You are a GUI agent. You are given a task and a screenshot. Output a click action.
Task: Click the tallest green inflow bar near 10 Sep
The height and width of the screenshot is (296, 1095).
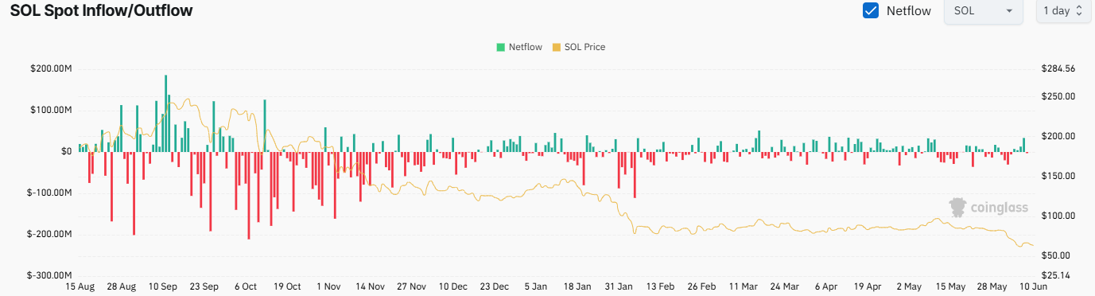(165, 113)
